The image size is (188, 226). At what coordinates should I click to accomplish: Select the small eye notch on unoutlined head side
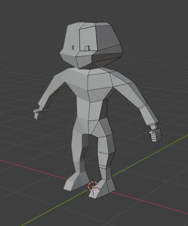[72, 47]
